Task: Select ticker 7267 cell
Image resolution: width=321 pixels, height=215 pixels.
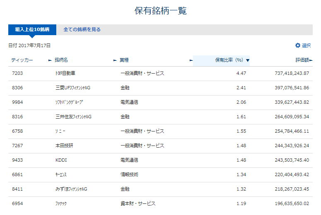Action: [x=17, y=146]
